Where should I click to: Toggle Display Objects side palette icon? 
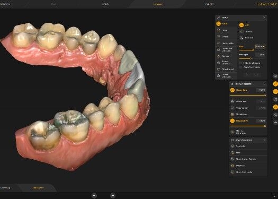click(275, 91)
